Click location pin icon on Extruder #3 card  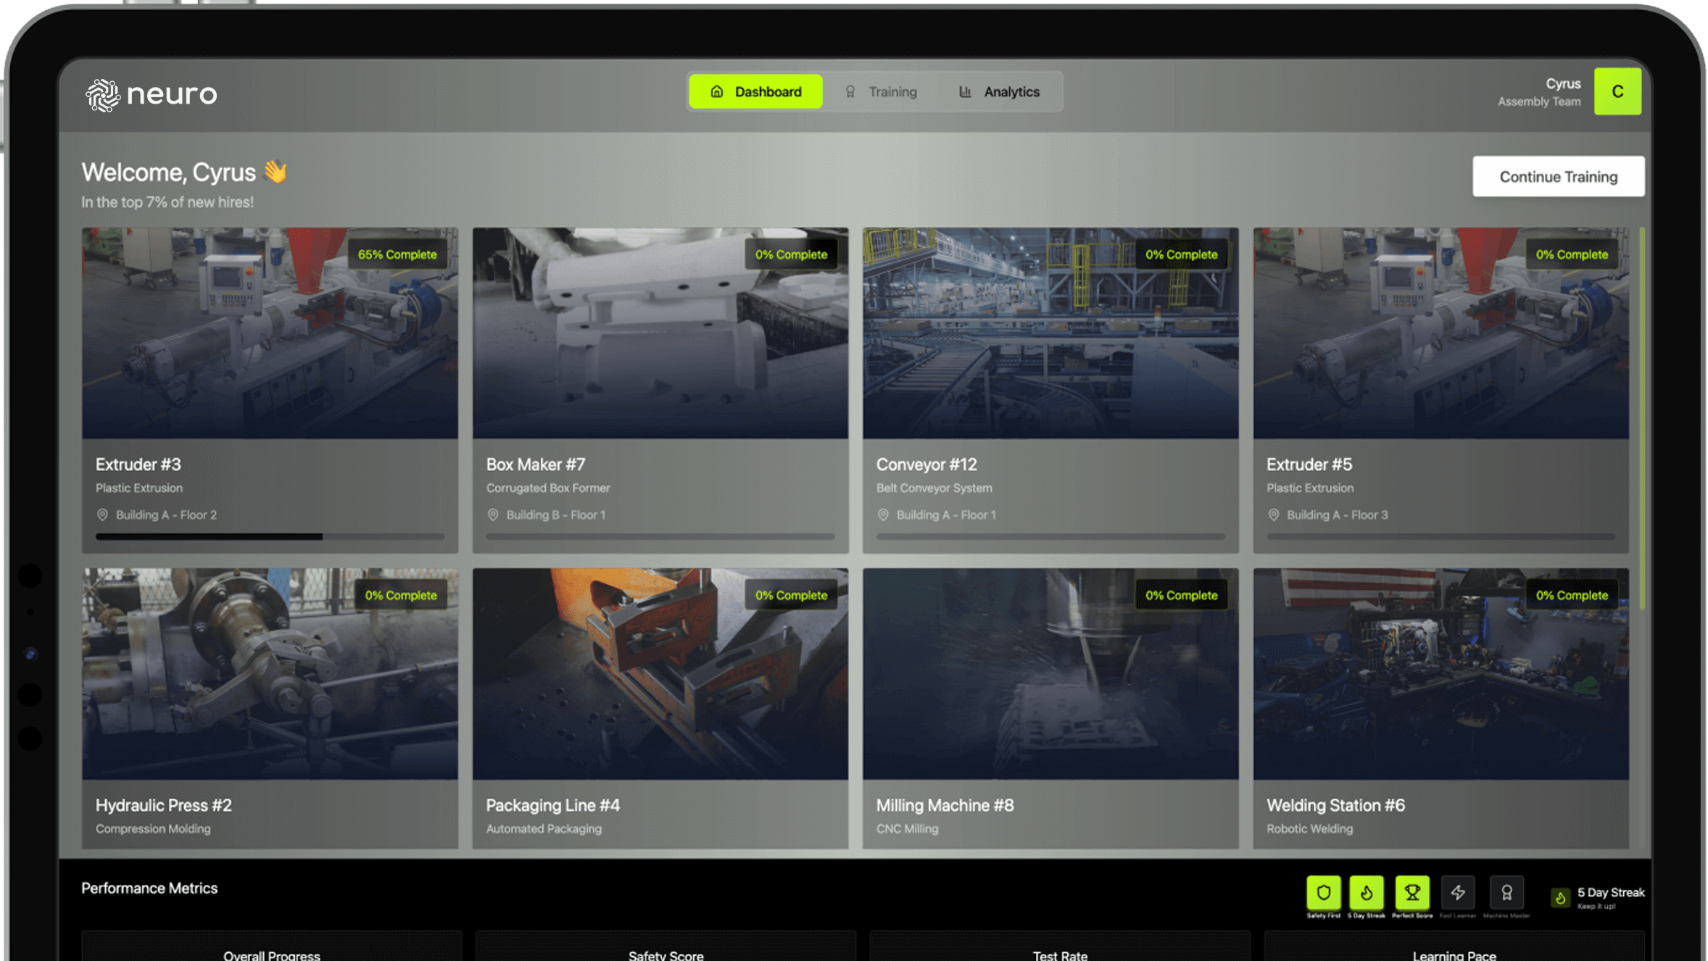(102, 515)
